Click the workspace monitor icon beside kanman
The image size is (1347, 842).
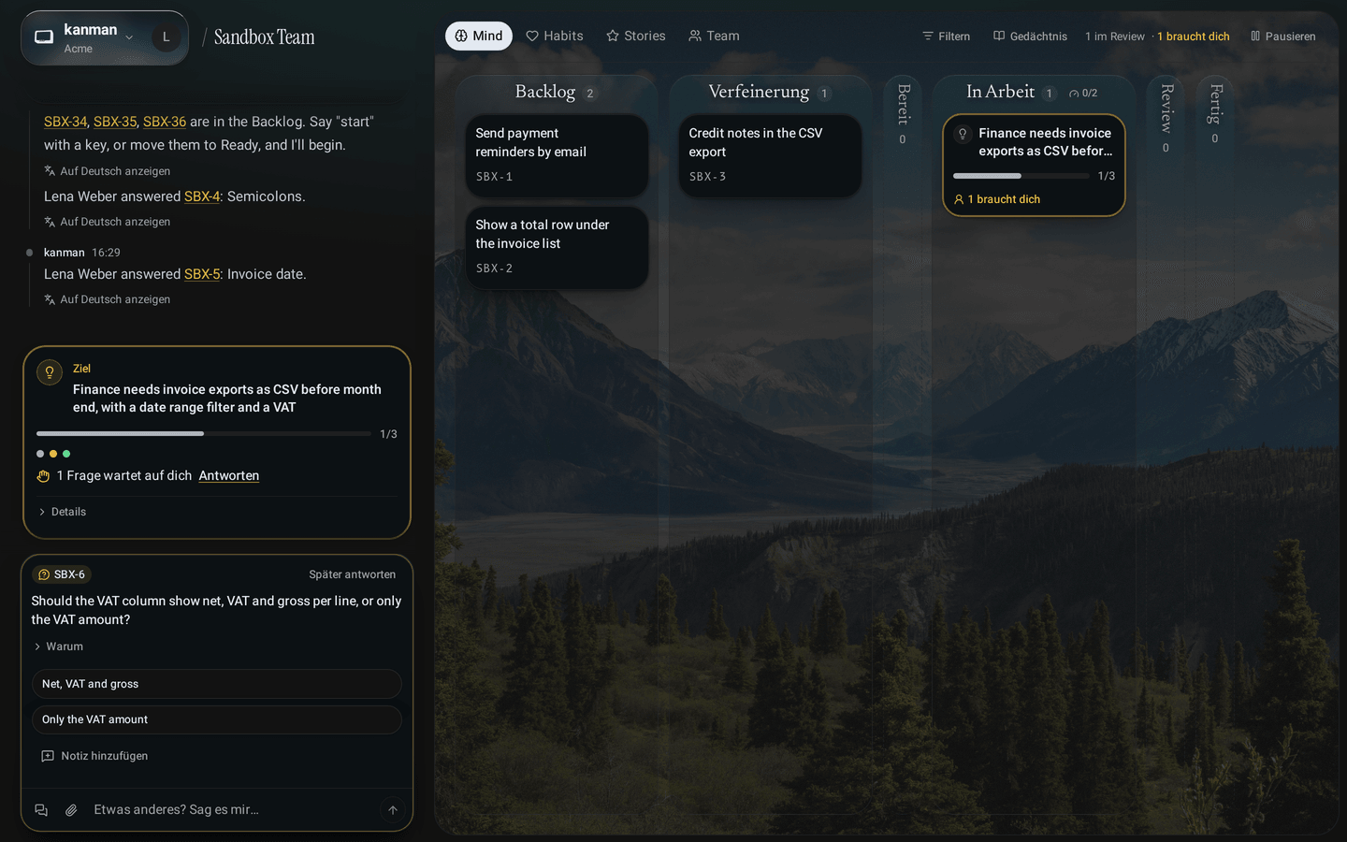(x=44, y=37)
